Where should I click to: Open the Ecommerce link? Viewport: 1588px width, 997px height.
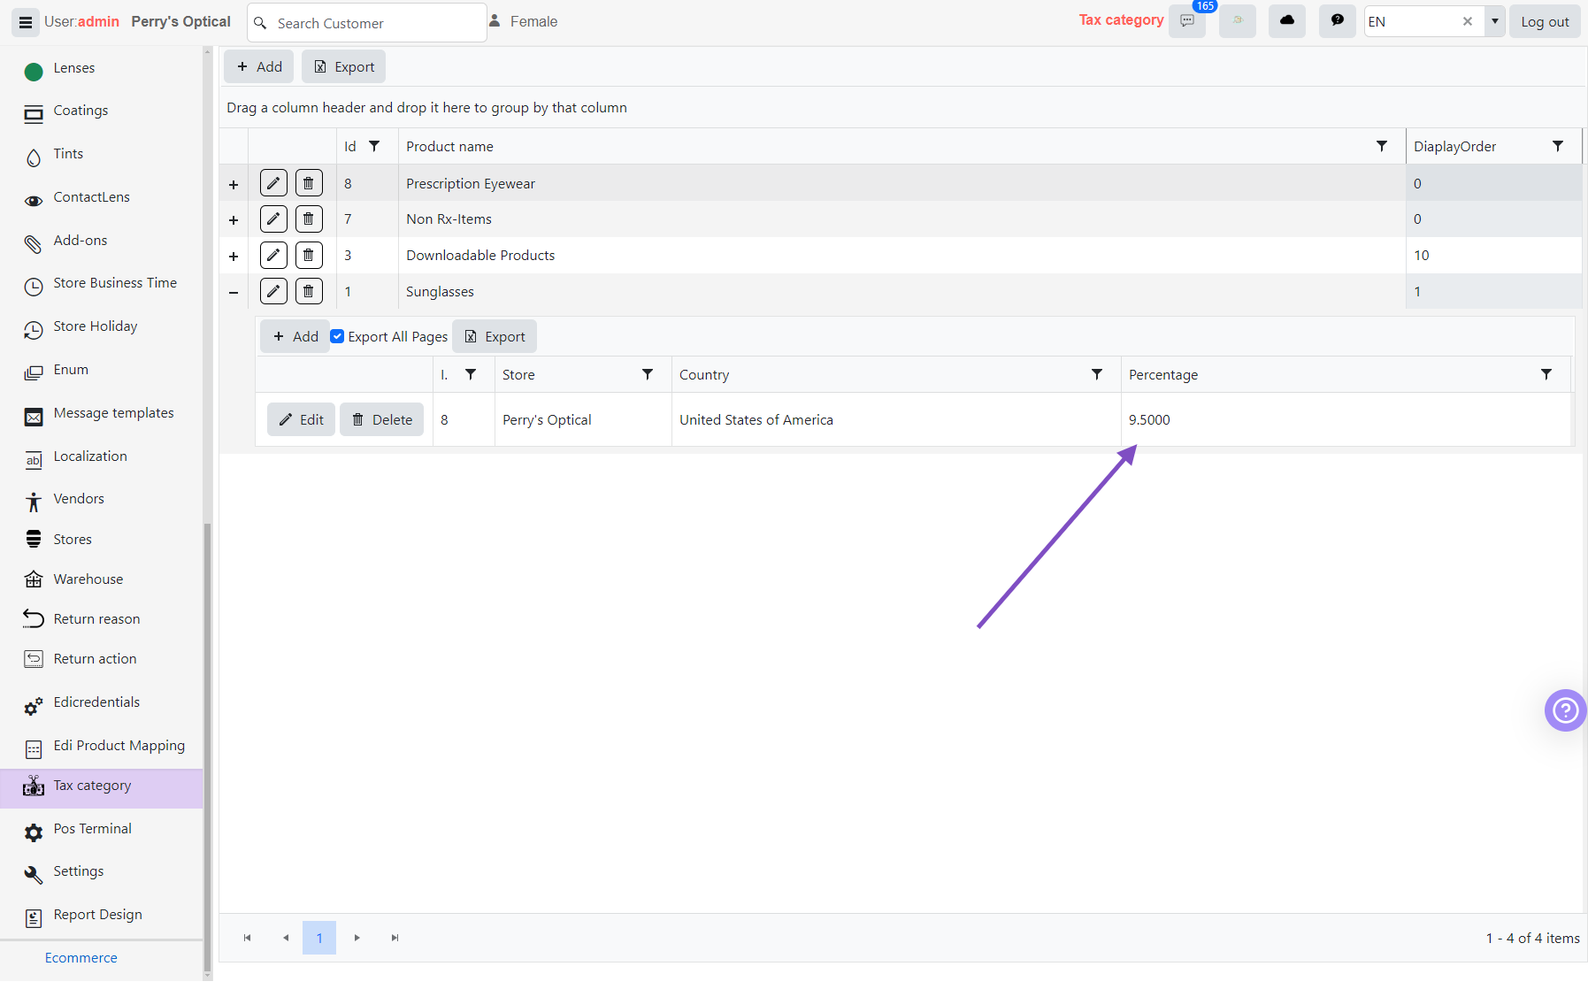click(81, 958)
